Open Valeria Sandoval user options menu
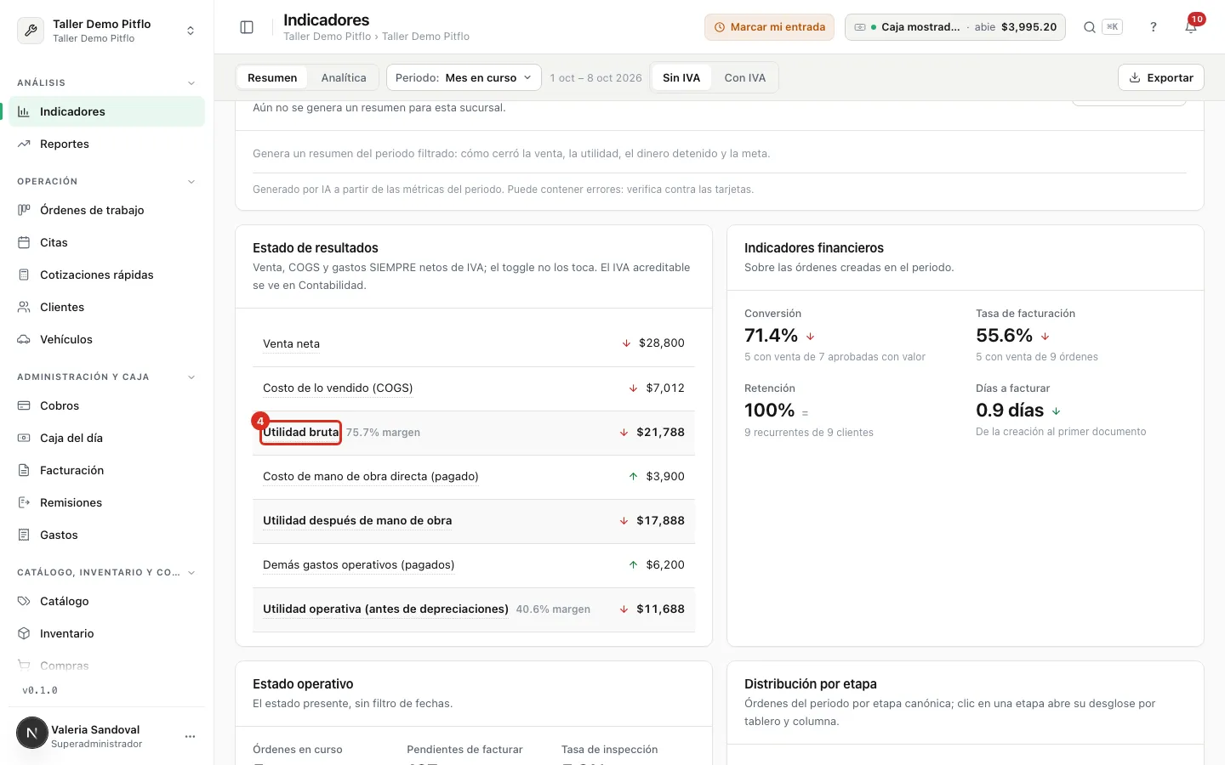 tap(190, 736)
